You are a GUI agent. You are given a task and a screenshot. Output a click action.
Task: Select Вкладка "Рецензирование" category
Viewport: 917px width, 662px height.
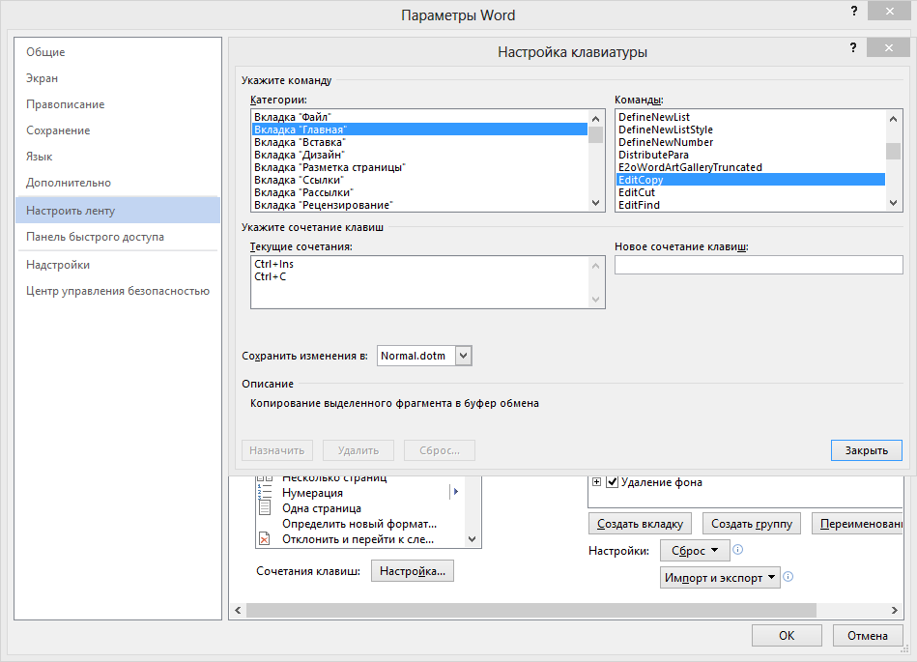(x=419, y=205)
